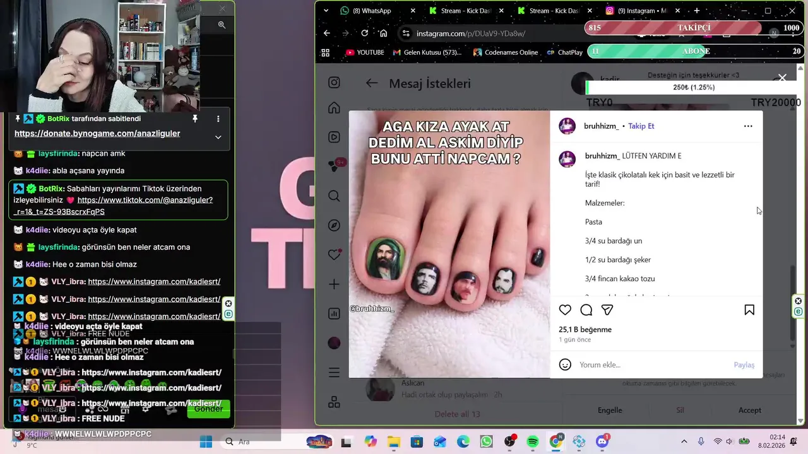Open BotRix TikTok link in chat
This screenshot has height=454, width=808.
pos(113,206)
